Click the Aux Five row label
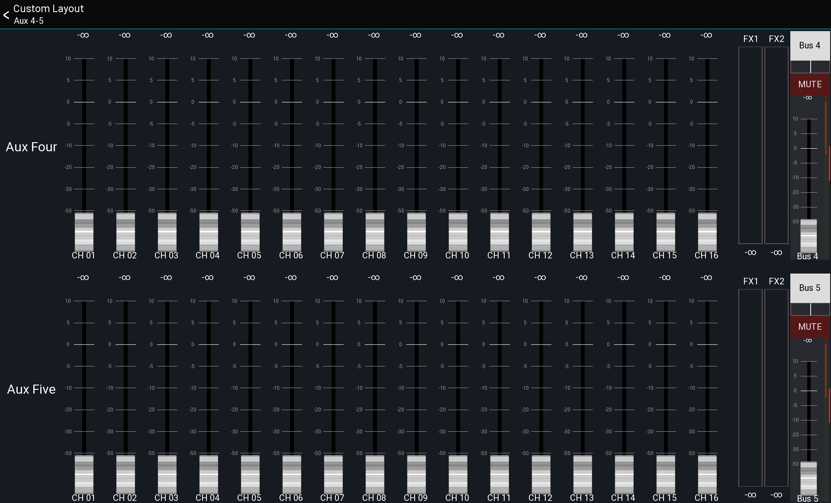The image size is (831, 503). (31, 389)
